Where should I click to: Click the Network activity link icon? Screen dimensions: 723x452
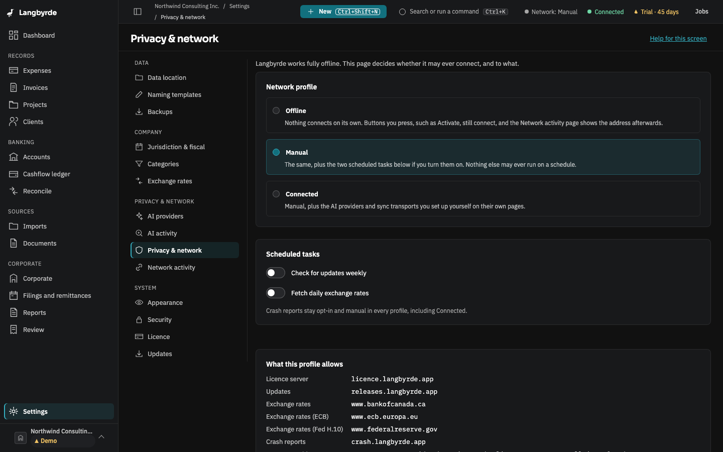pos(139,267)
